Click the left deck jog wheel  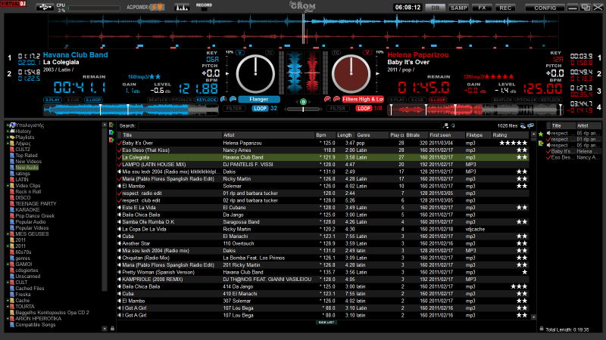pyautogui.click(x=255, y=74)
